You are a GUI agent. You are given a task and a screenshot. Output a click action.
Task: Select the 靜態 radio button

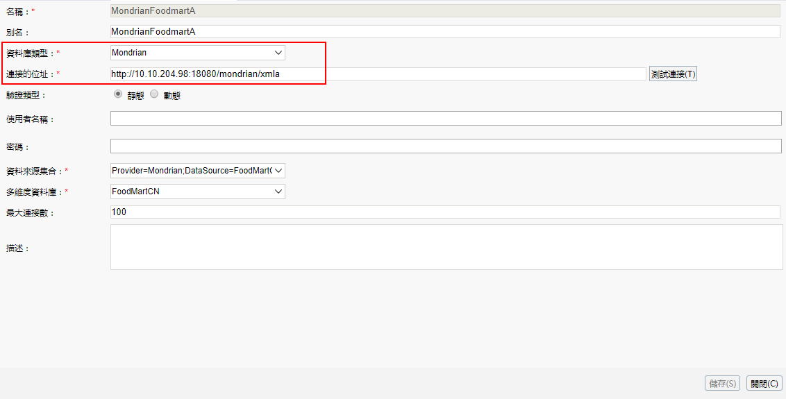[118, 95]
